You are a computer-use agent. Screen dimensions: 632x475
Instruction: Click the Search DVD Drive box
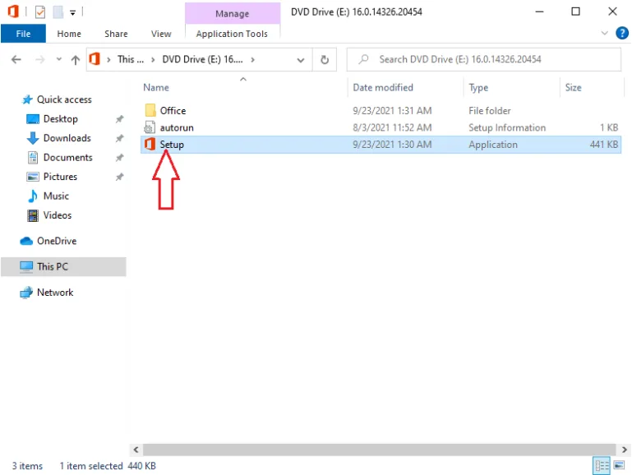pyautogui.click(x=484, y=59)
